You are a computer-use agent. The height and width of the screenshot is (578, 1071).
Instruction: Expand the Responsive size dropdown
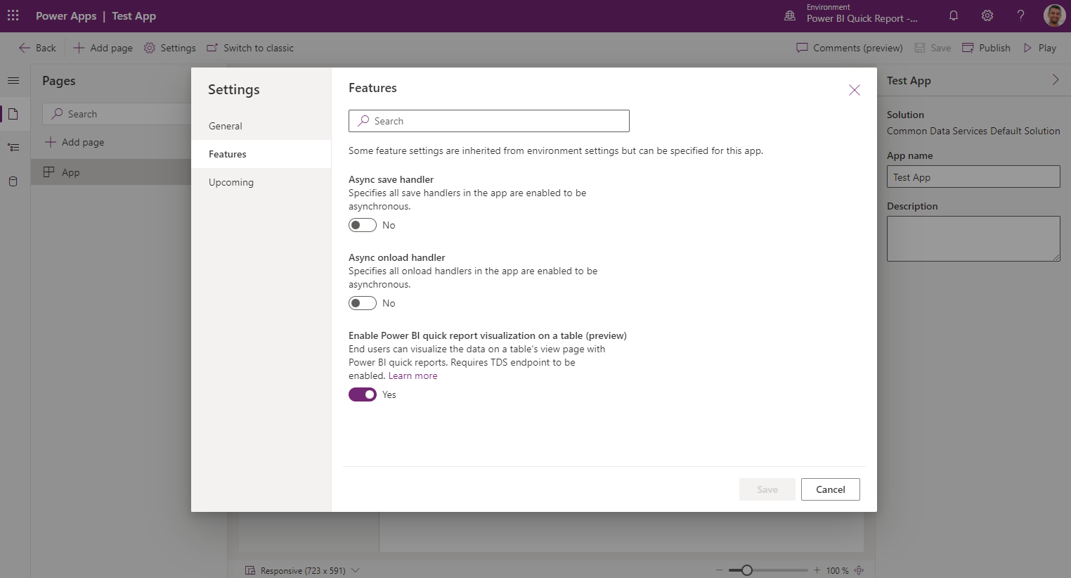click(355, 570)
